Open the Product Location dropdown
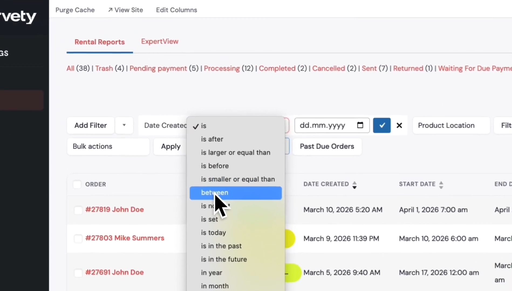 tap(451, 125)
